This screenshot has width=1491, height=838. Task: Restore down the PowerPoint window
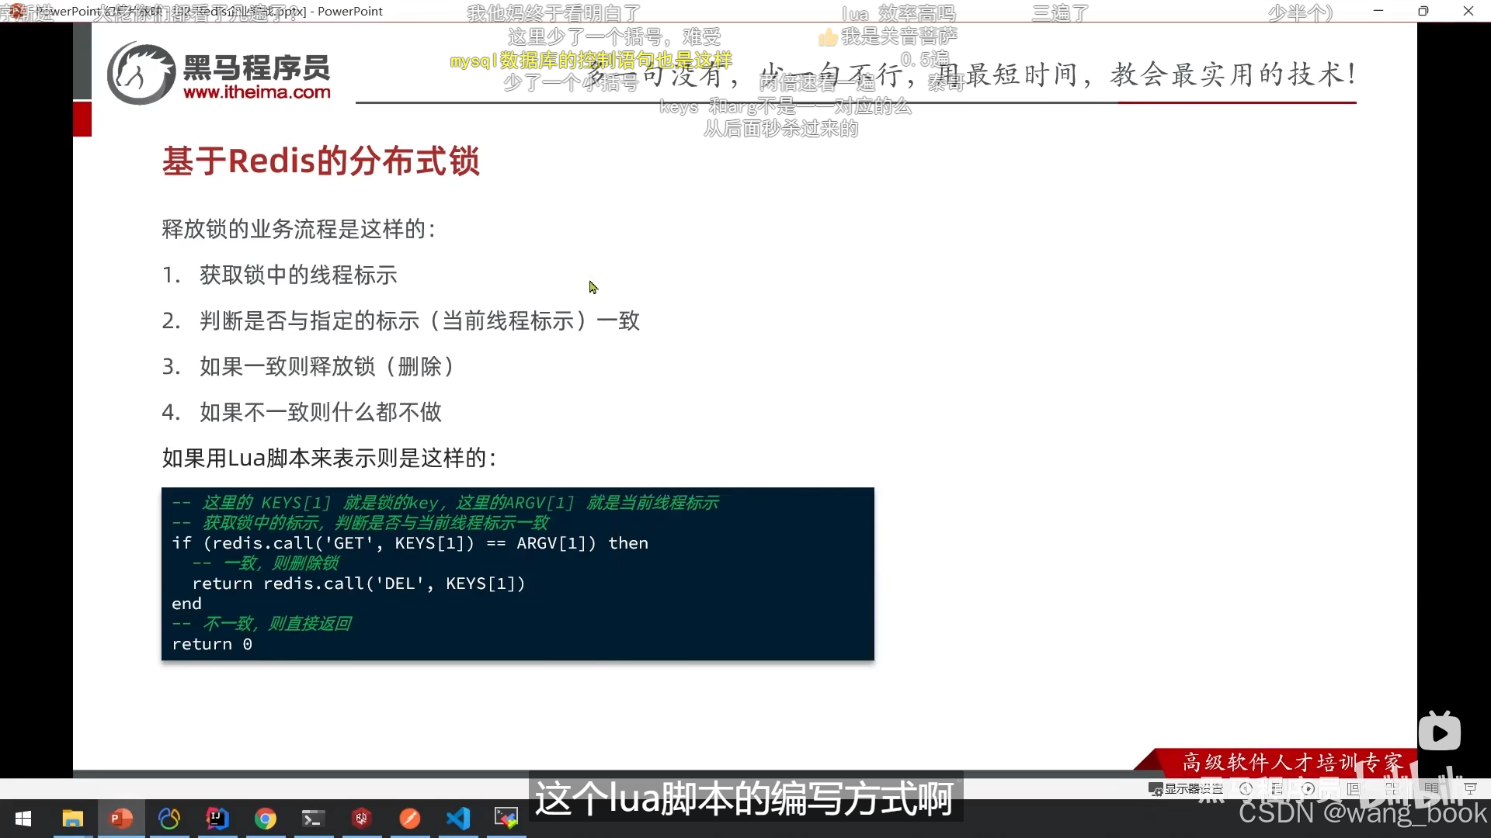(x=1423, y=11)
